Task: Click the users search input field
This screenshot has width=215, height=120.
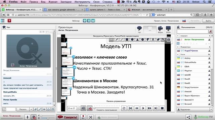Action: (192, 31)
